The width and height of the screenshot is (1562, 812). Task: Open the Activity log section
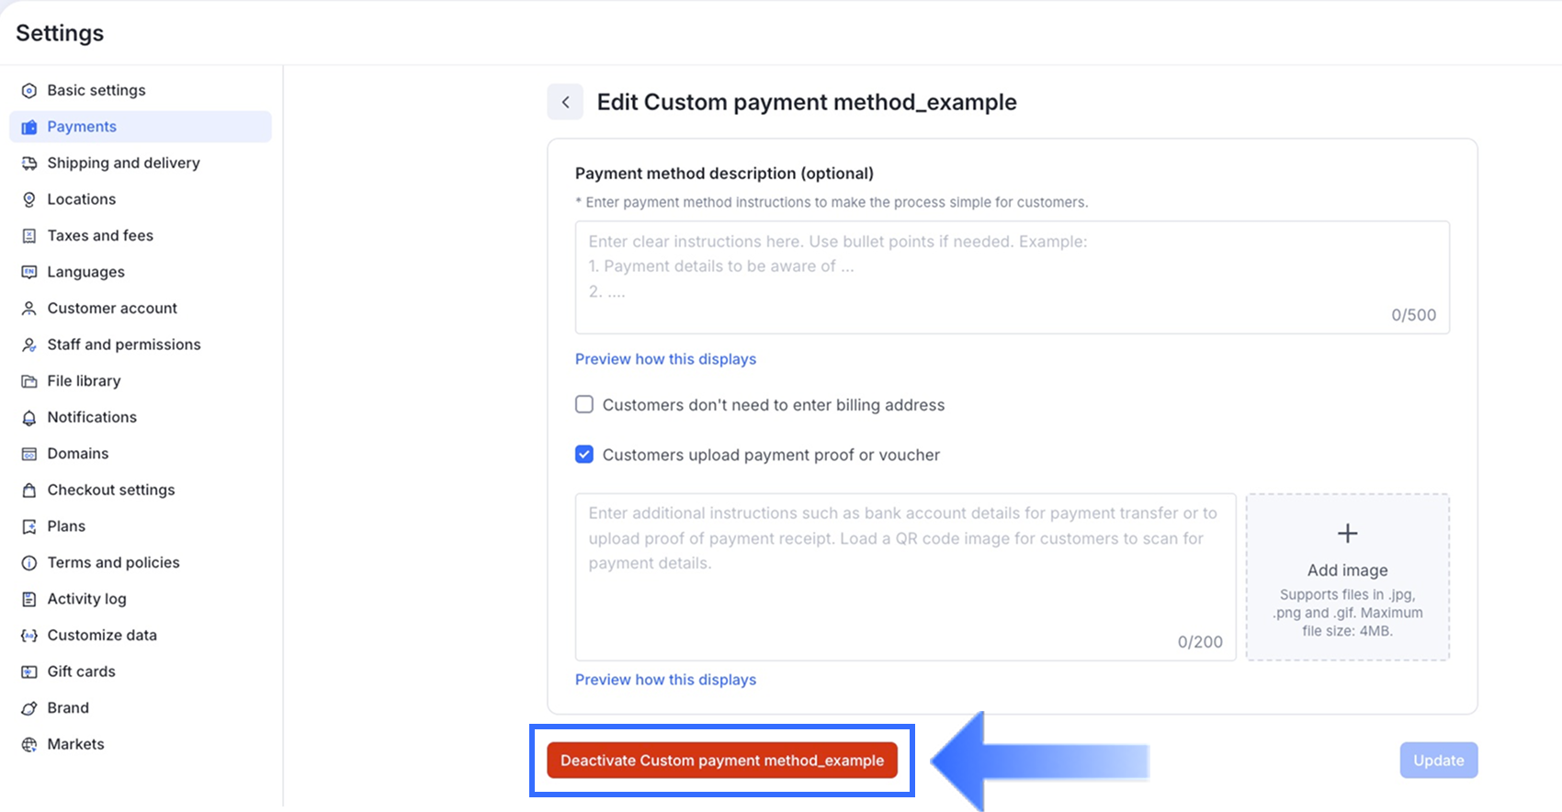[86, 599]
